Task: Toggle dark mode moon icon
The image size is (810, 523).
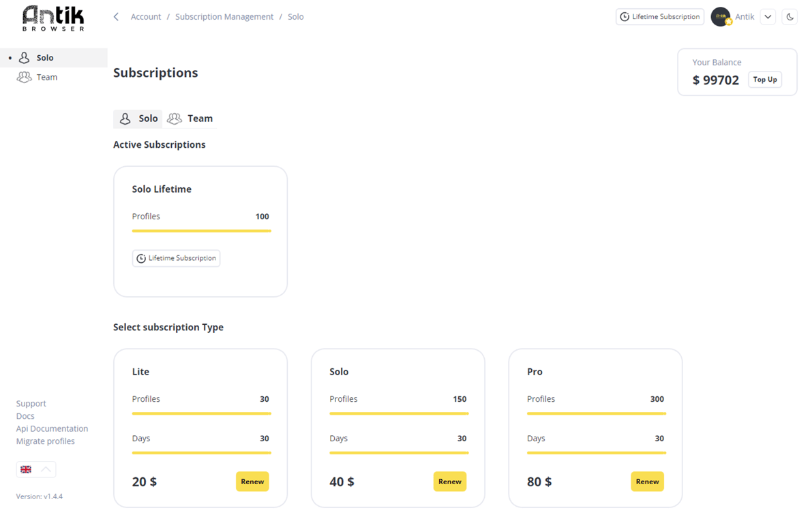Action: (x=790, y=17)
